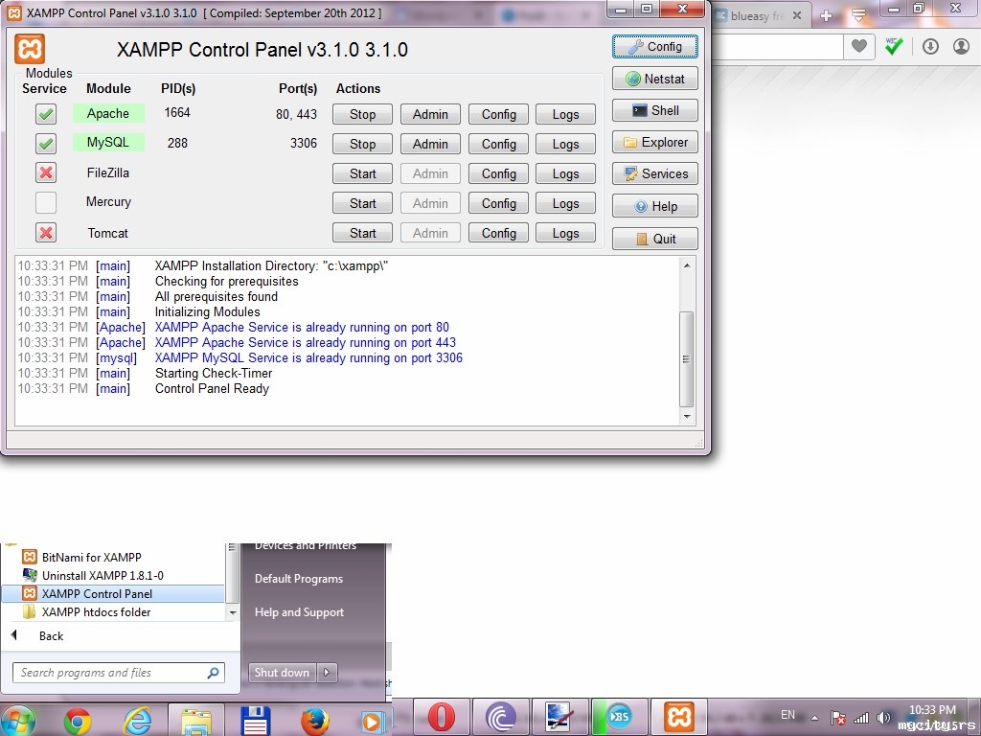Click the Search programs and files box
Screen dimensions: 981x736
coord(118,673)
